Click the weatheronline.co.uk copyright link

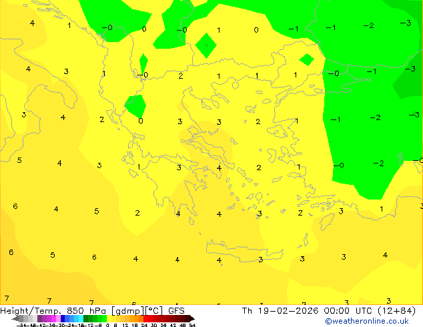pos(367,321)
